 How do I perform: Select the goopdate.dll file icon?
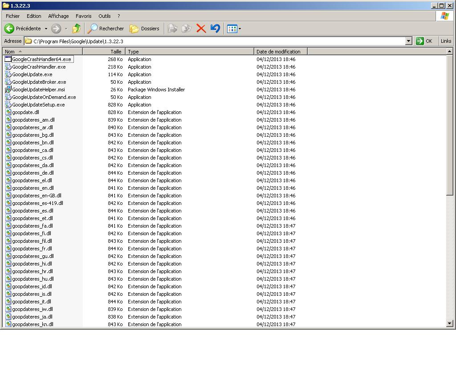coord(8,112)
